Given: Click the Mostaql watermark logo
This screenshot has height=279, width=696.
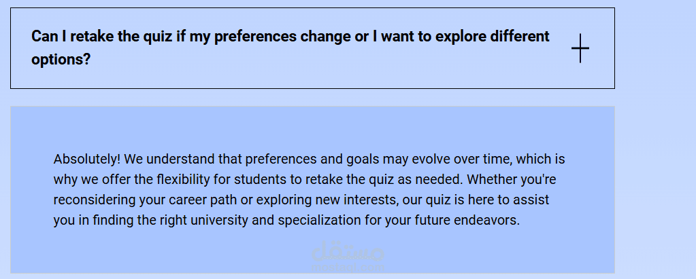Looking at the screenshot, I should click(x=348, y=255).
